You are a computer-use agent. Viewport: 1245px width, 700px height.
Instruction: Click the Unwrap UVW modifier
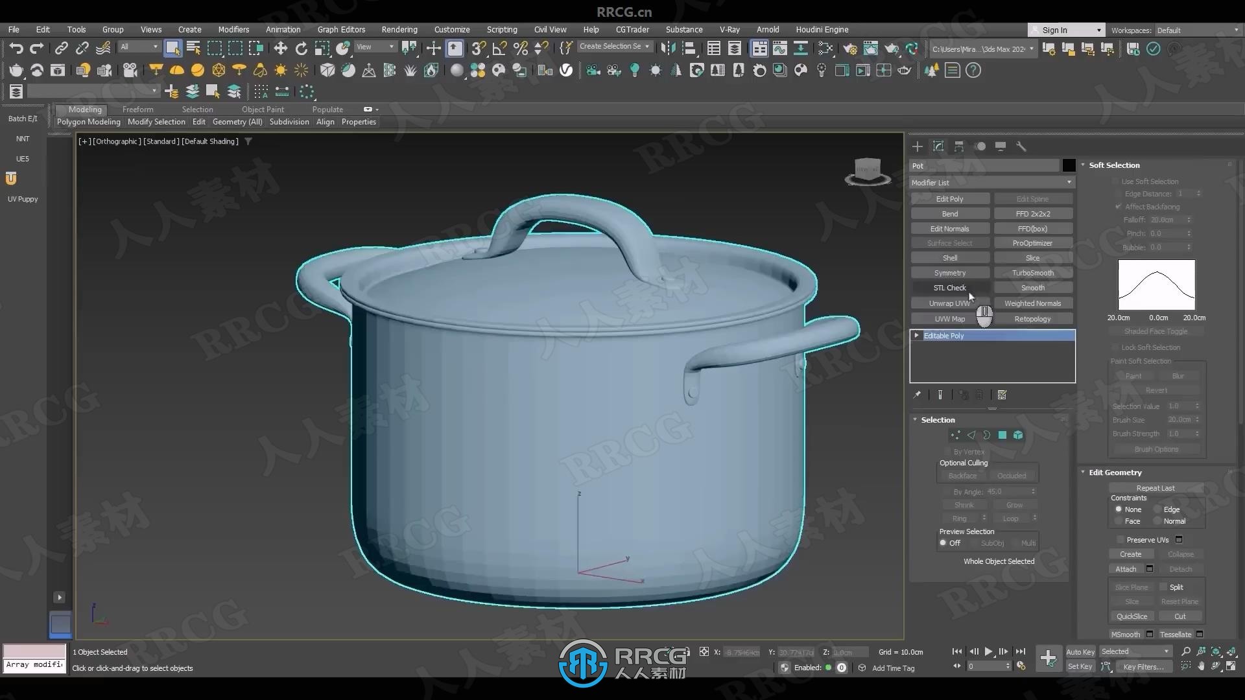point(949,303)
